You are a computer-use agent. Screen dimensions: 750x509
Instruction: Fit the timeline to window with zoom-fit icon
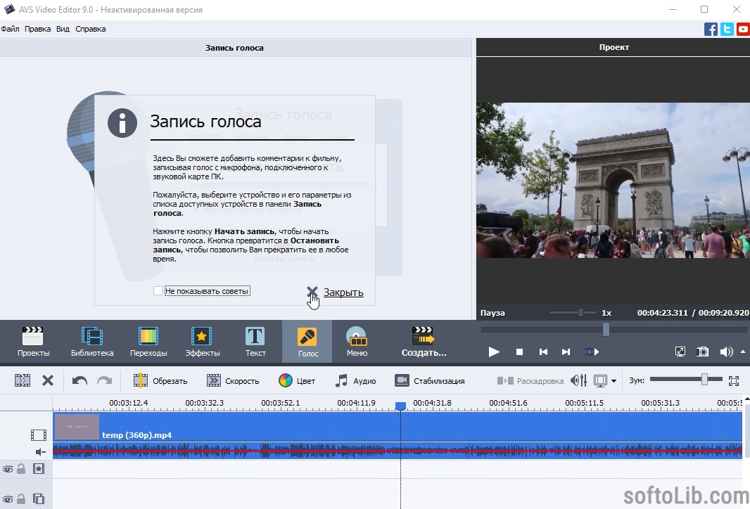pos(734,380)
